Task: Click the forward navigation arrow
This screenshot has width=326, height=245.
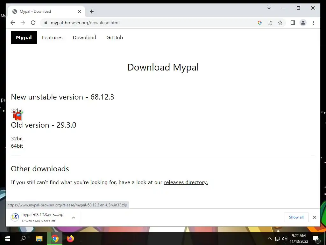Action: point(23,23)
